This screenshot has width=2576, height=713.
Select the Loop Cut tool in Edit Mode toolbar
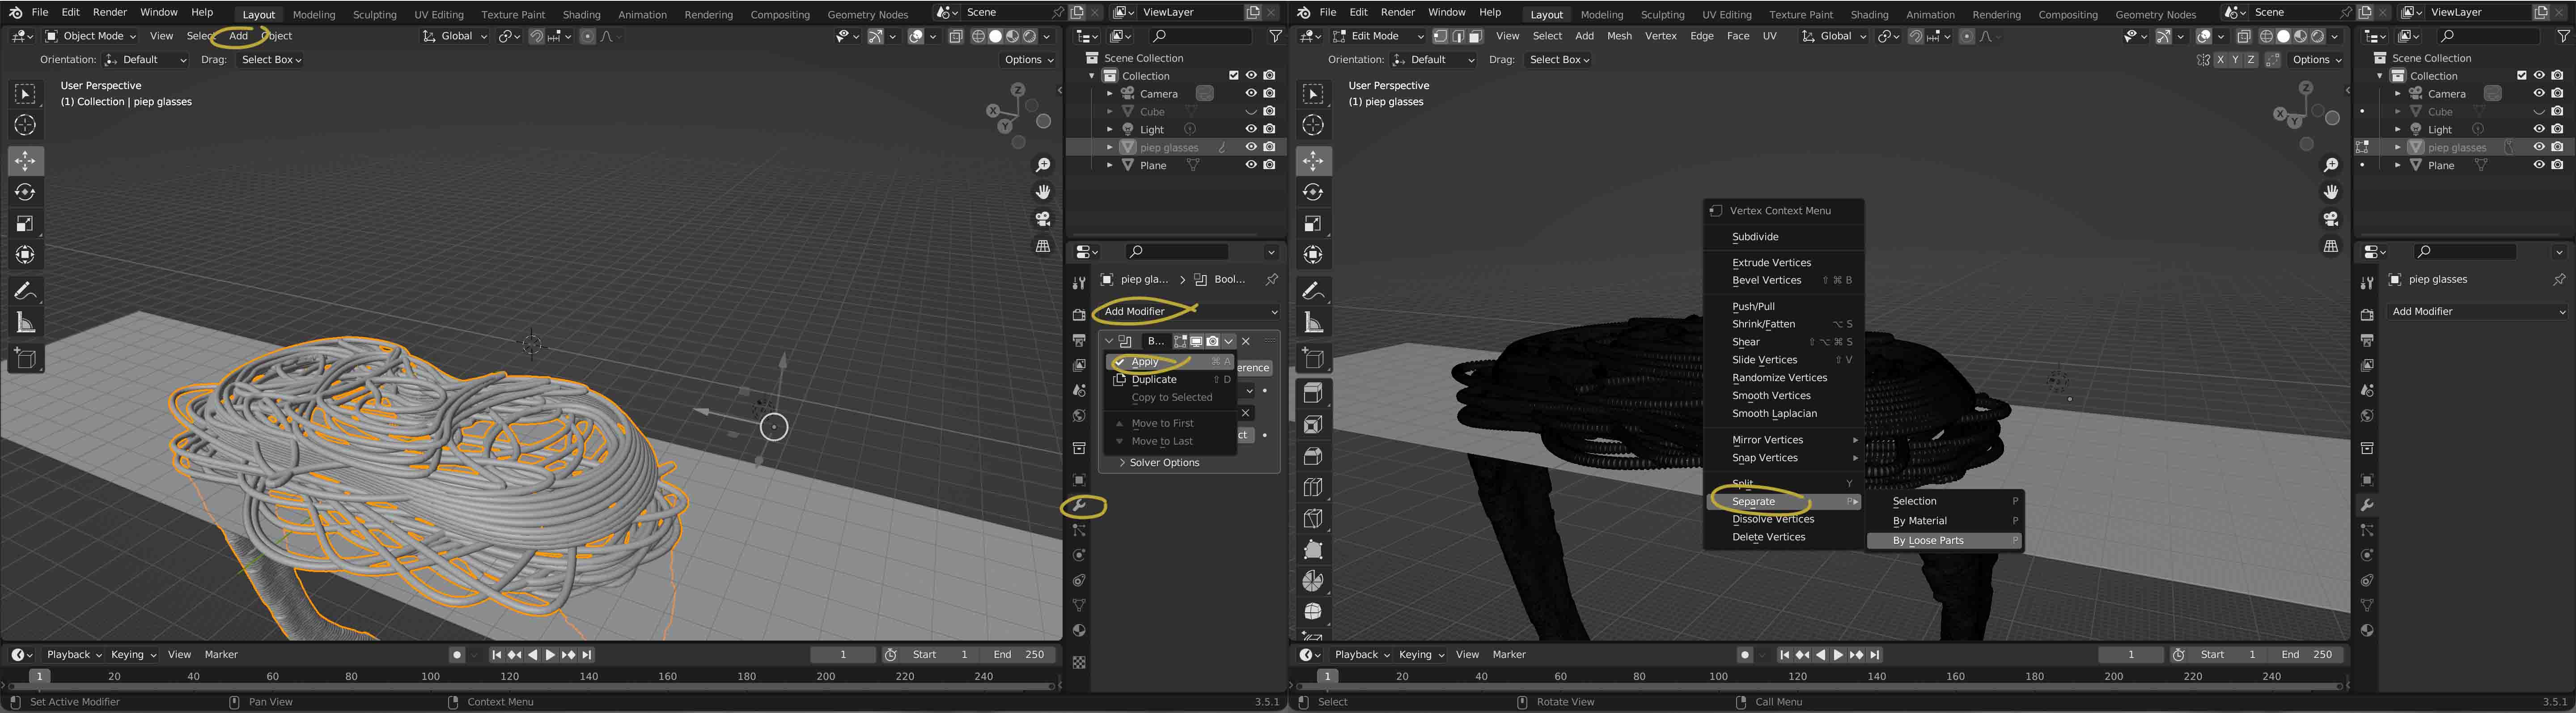click(1313, 487)
